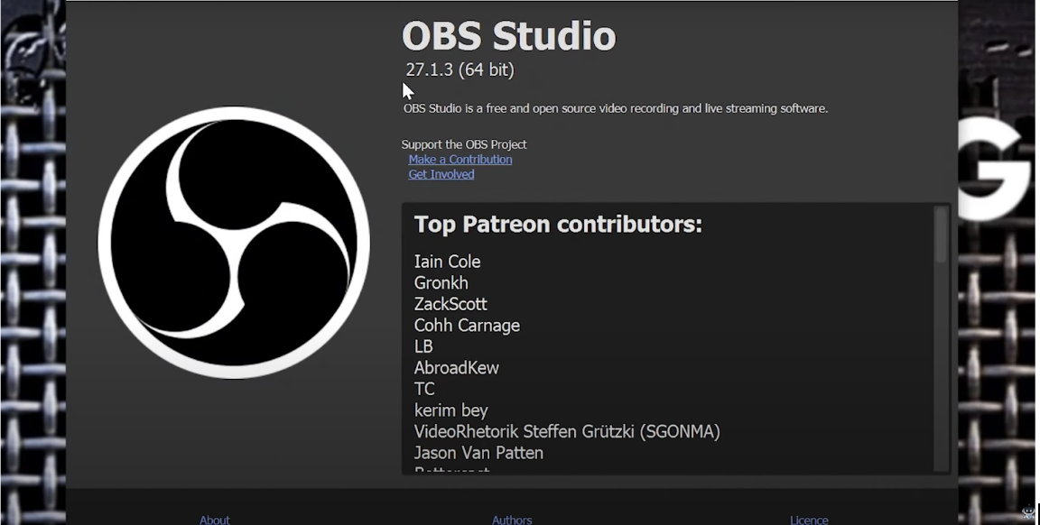The width and height of the screenshot is (1040, 525).
Task: Click the contributors list scrollbar thumb
Action: pos(941,235)
